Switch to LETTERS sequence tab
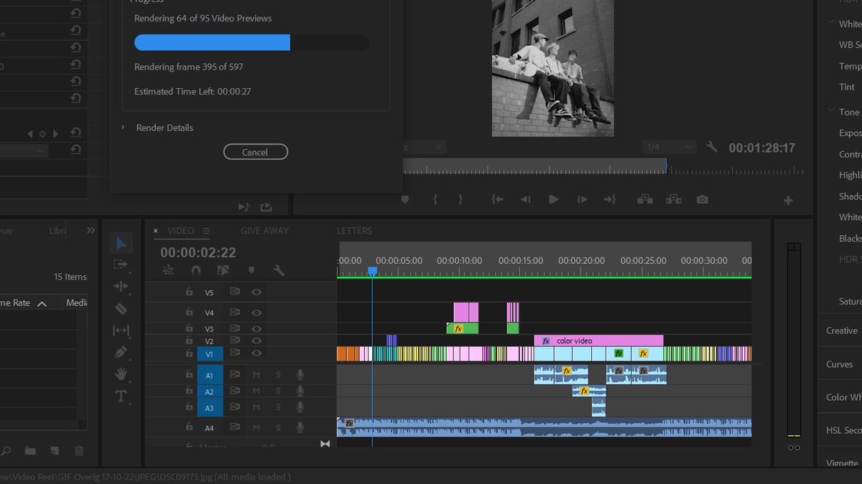 click(x=355, y=231)
